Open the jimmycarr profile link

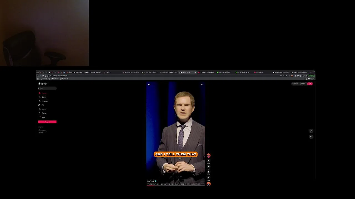coord(151,181)
